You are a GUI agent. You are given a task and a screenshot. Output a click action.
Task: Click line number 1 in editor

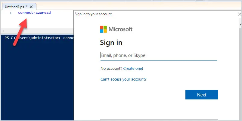[x=11, y=13]
